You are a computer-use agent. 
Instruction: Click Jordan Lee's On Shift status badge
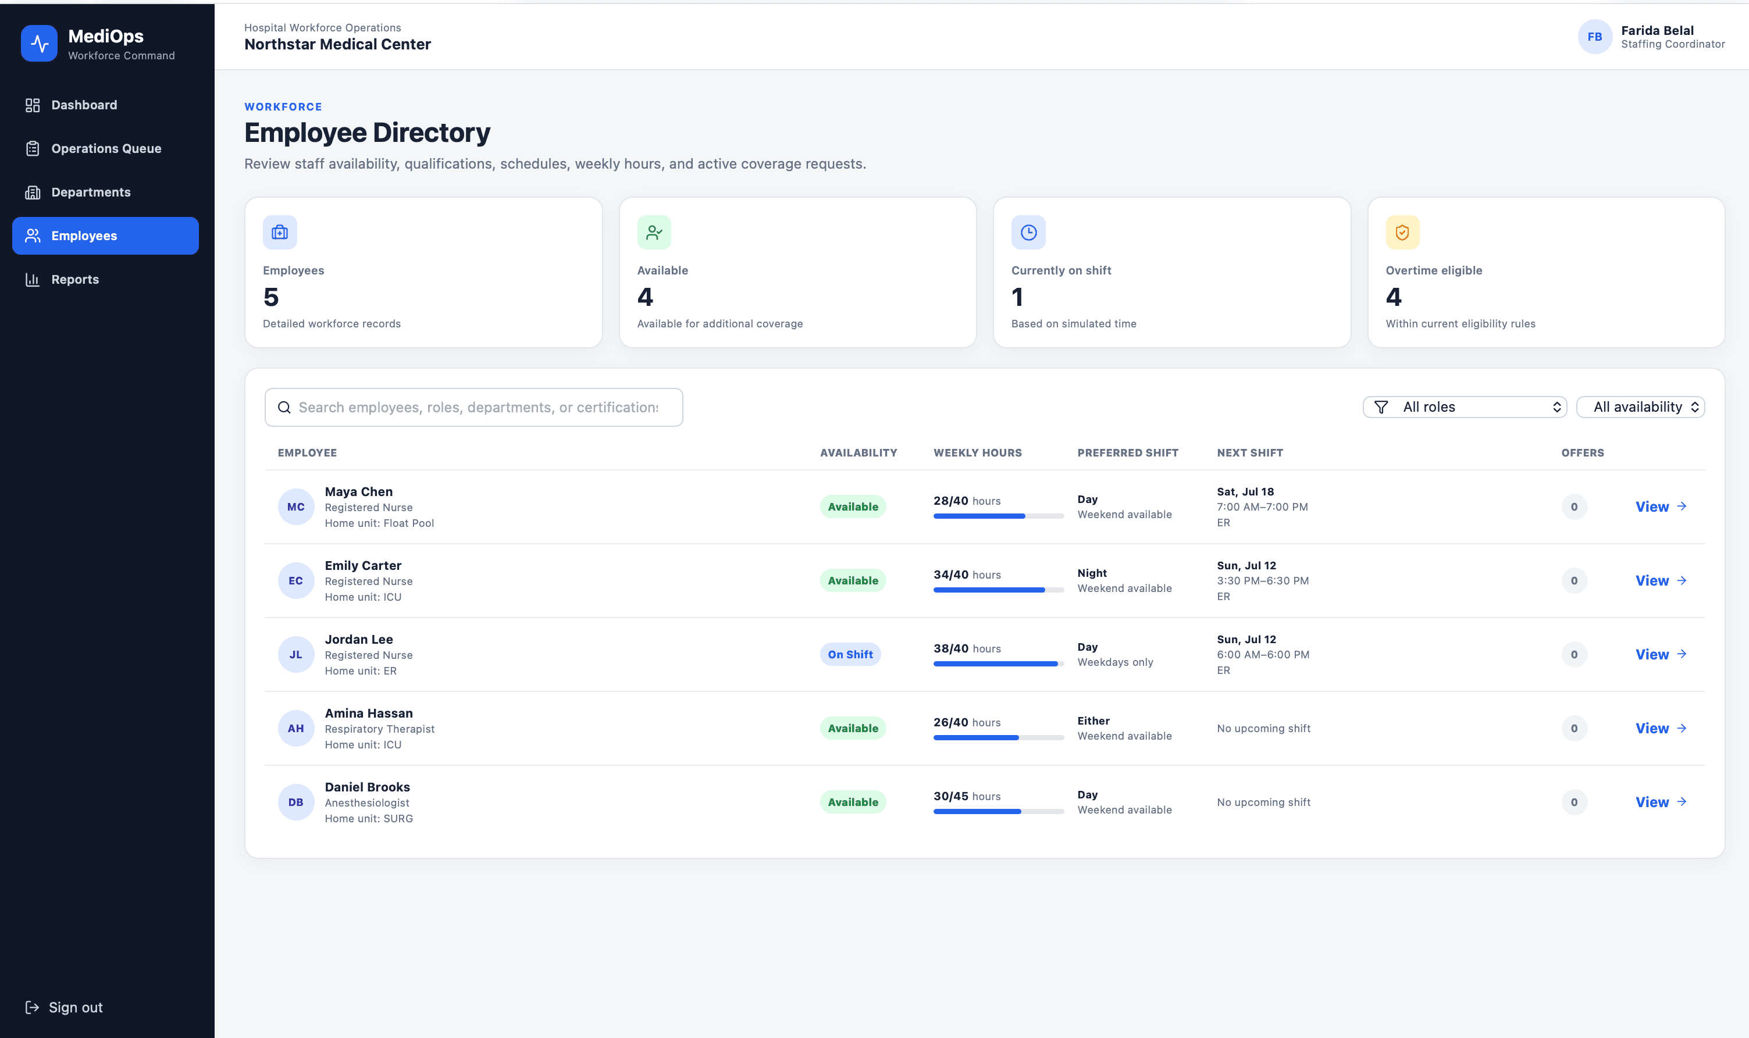[850, 655]
